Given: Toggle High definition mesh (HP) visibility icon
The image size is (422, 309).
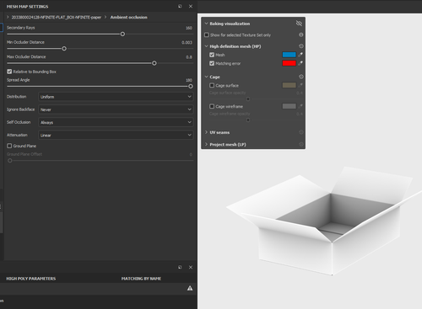Looking at the screenshot, I should pos(301,46).
